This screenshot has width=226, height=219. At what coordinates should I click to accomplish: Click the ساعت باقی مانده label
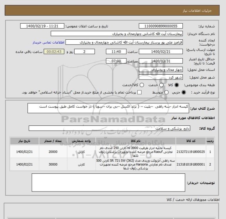point(29,52)
